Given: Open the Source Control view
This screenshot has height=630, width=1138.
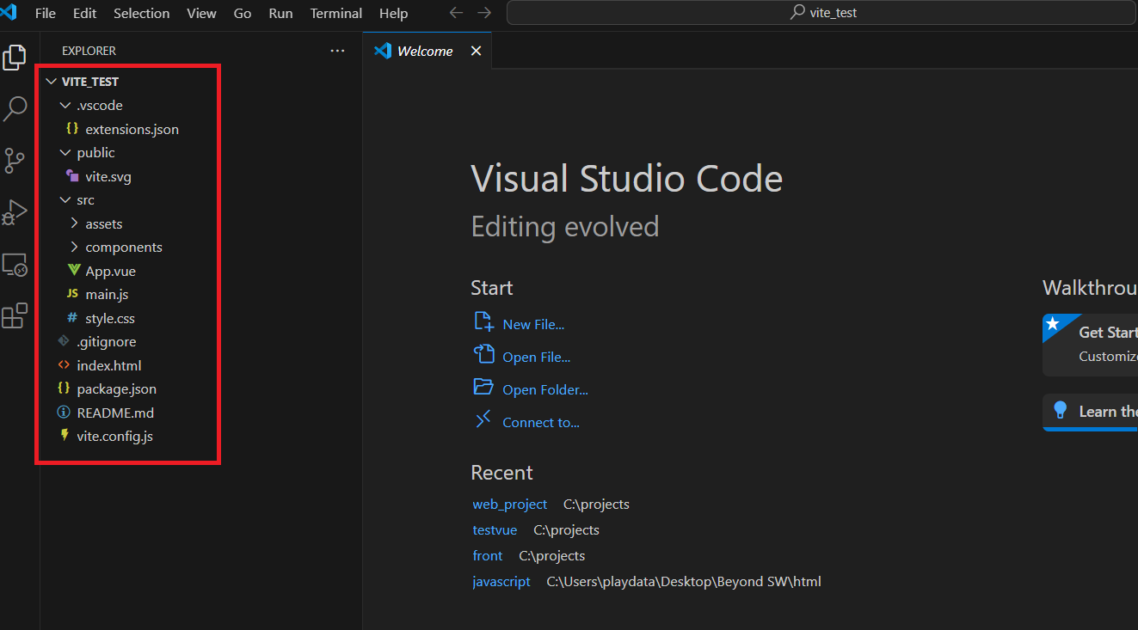Looking at the screenshot, I should coord(15,161).
